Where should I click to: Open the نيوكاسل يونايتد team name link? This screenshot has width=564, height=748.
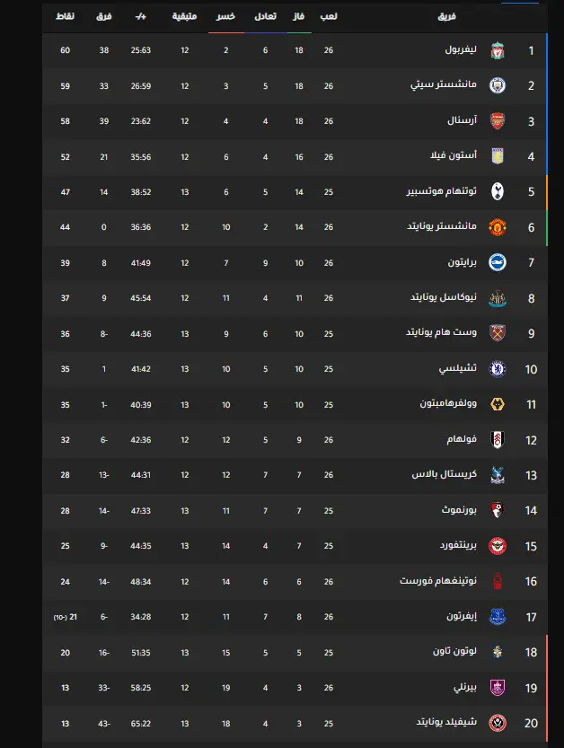(x=444, y=298)
